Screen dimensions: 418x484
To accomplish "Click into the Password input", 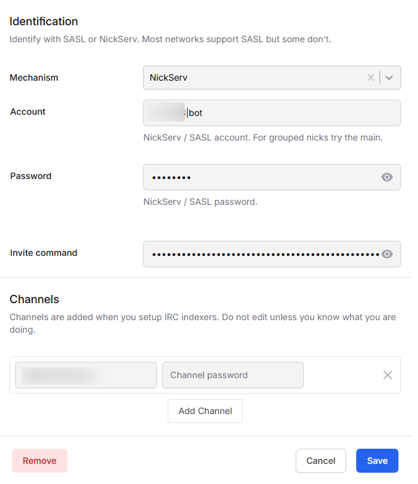I will (272, 177).
